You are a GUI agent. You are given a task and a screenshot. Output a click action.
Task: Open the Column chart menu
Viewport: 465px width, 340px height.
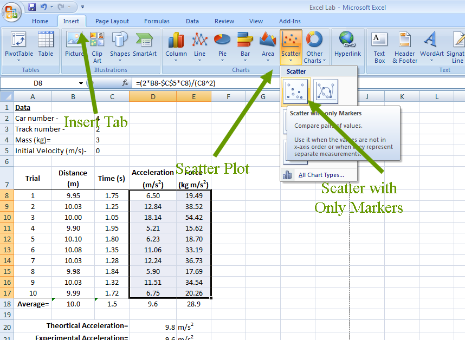(x=176, y=46)
